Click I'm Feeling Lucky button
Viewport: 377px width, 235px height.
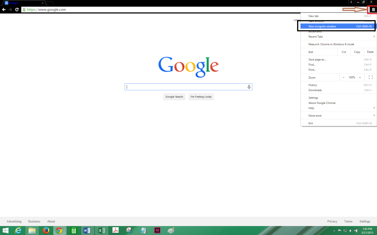click(201, 96)
